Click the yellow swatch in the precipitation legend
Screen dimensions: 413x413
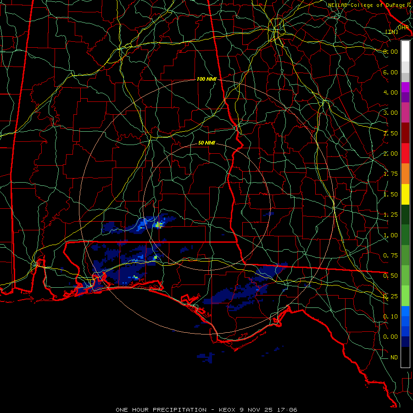tap(405, 194)
